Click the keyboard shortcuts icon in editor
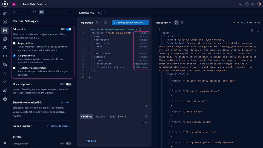This screenshot has height=148, width=263. [146, 106]
